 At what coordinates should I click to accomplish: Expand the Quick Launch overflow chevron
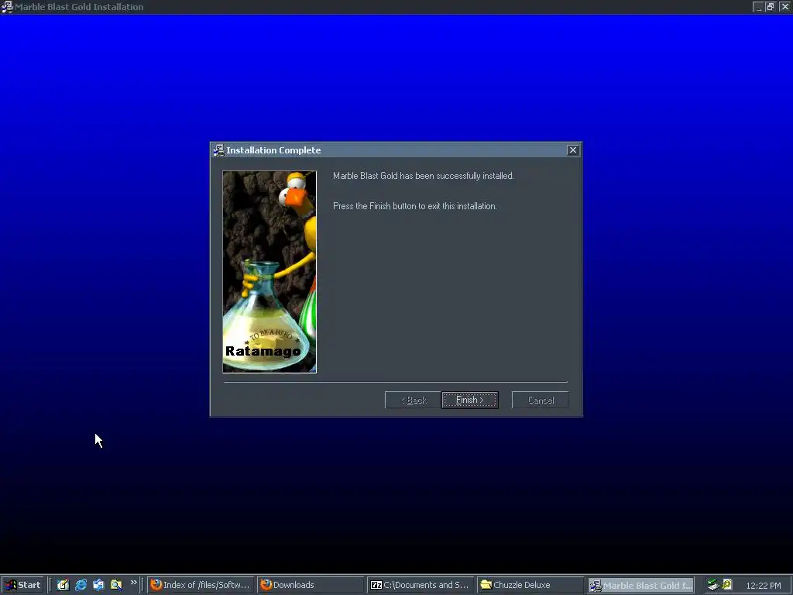pos(133,583)
